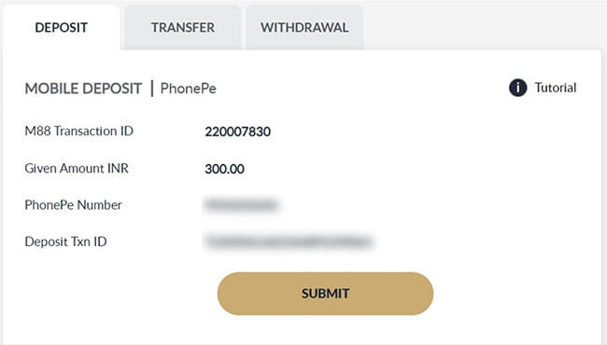Click the Tutorial info icon
The image size is (607, 345).
click(x=517, y=88)
